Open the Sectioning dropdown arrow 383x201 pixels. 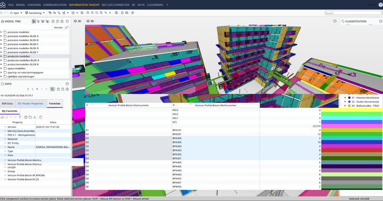tap(44, 13)
